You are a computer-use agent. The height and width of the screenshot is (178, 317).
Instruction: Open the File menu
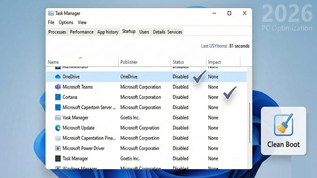51,23
